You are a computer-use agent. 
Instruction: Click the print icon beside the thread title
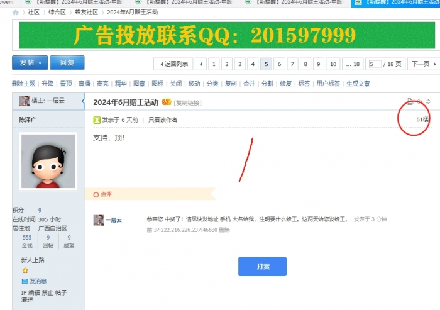tap(410, 101)
